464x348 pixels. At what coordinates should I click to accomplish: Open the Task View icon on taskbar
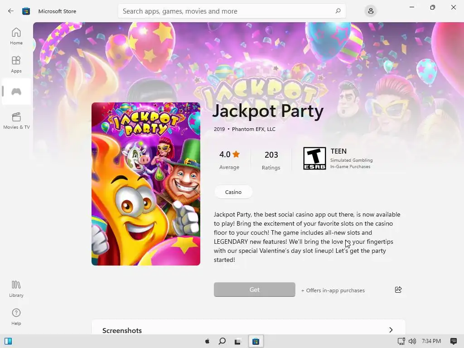237,341
